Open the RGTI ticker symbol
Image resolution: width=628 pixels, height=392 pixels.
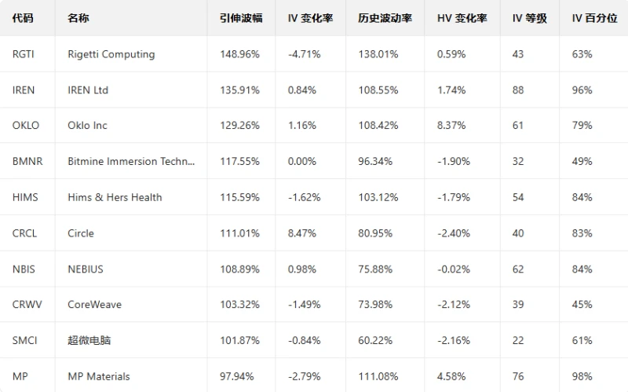tap(24, 54)
